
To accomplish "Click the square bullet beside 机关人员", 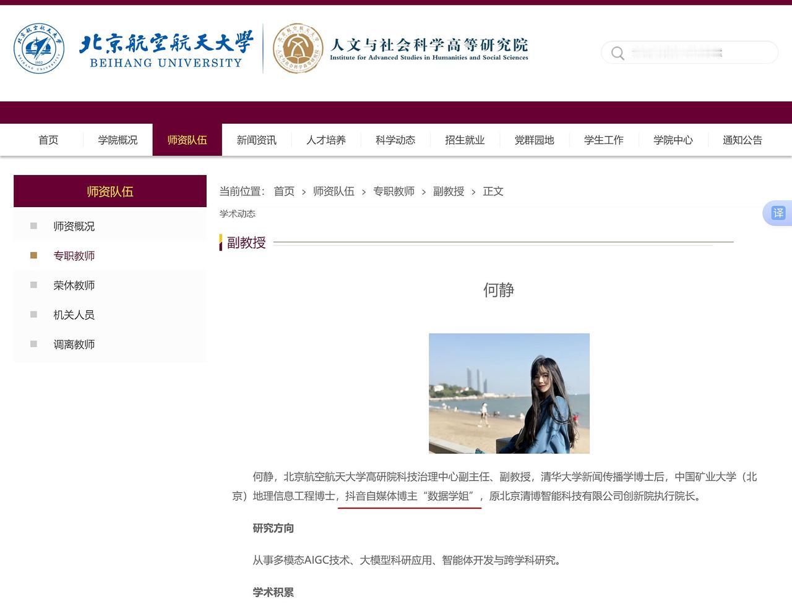I will pos(33,314).
